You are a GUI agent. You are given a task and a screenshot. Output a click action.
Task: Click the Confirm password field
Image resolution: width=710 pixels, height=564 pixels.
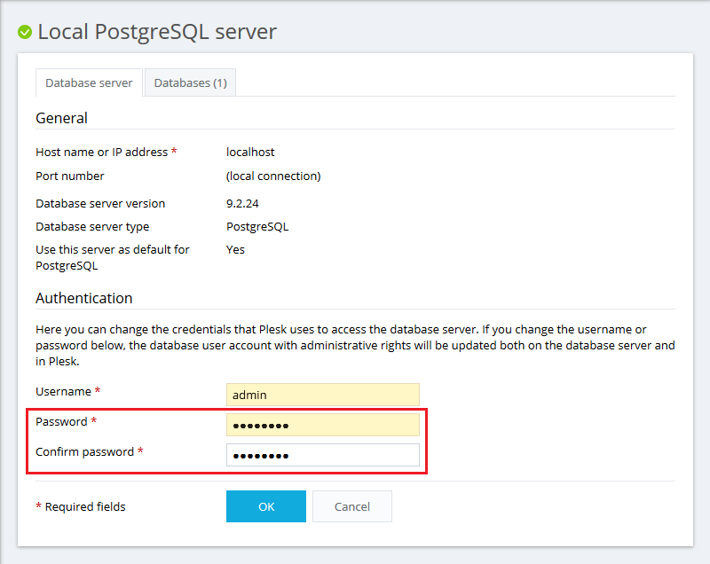[x=322, y=455]
